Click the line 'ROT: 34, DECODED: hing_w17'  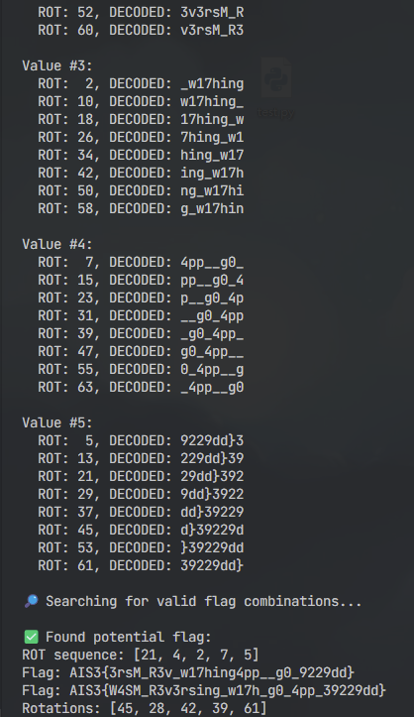(x=141, y=155)
